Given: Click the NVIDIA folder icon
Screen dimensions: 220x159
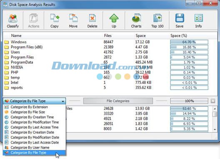Looking at the screenshot, I should 6,67.
